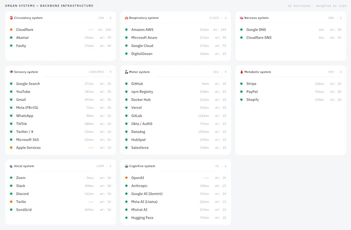Image resolution: width=351 pixels, height=230 pixels.
Task: Click the Meta (FB+IG) service name
Action: coord(27,108)
